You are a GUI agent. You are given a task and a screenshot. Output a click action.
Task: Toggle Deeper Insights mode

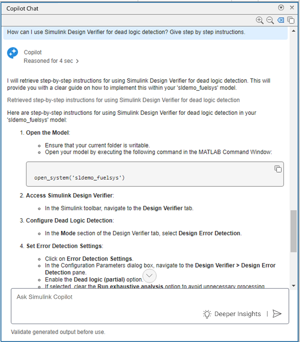click(x=232, y=314)
